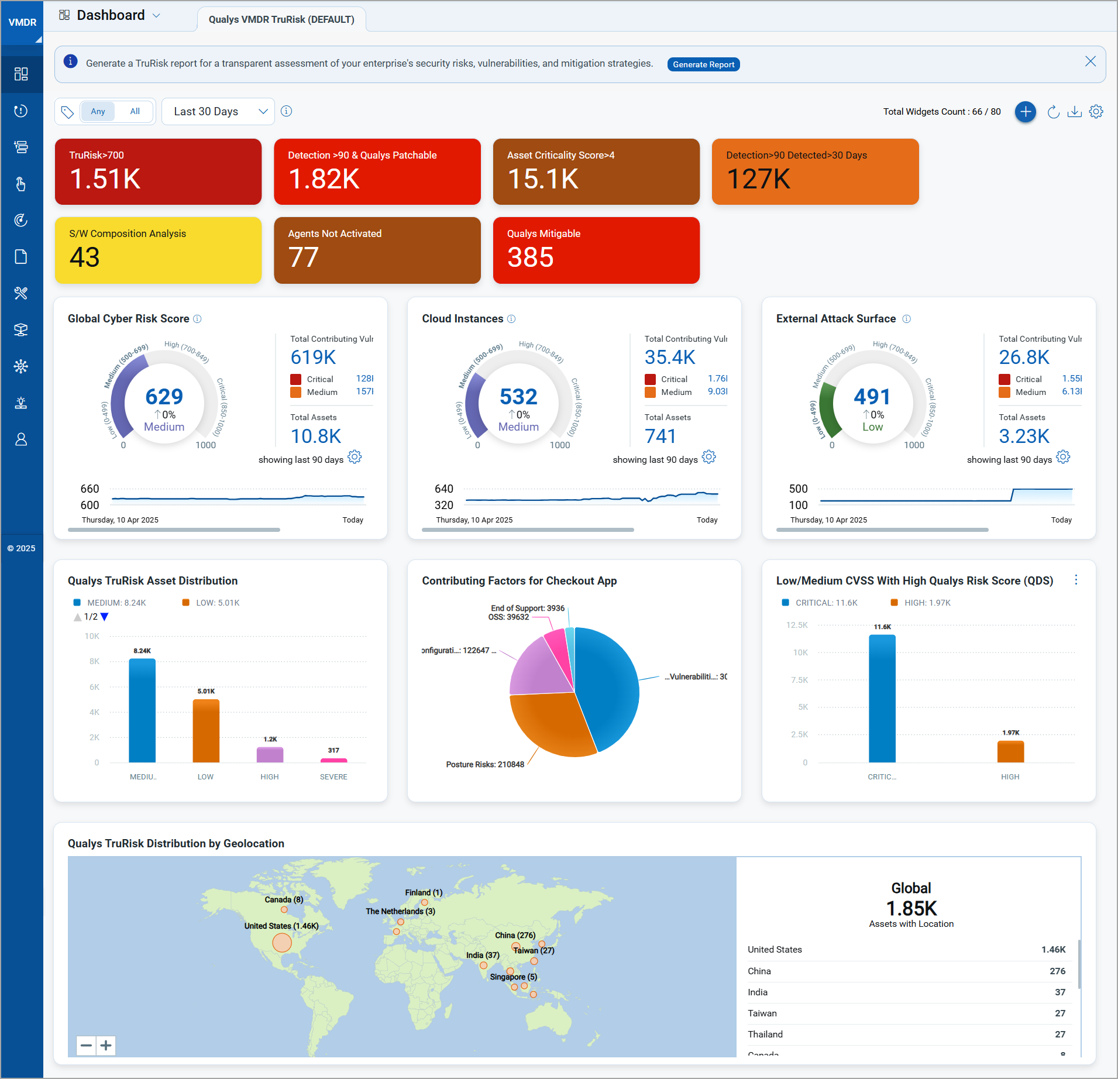Download the dashboard
1118x1079 pixels.
pyautogui.click(x=1074, y=112)
